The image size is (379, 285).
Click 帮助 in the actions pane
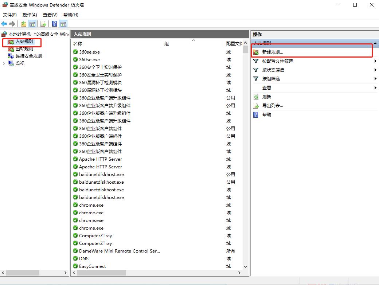[x=267, y=114]
